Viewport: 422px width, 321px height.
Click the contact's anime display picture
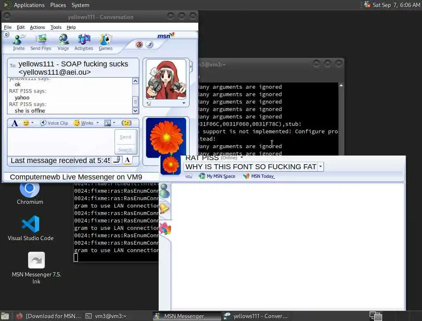(x=166, y=80)
